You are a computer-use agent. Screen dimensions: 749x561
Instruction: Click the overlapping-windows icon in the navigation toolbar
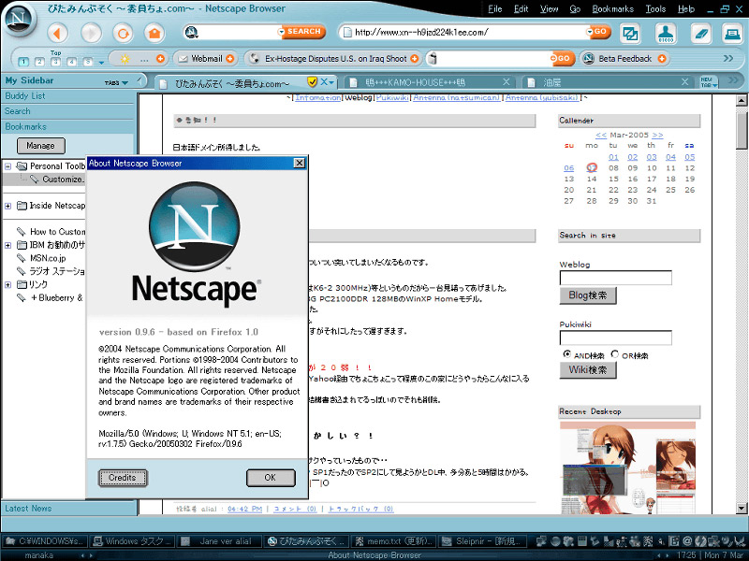(630, 33)
